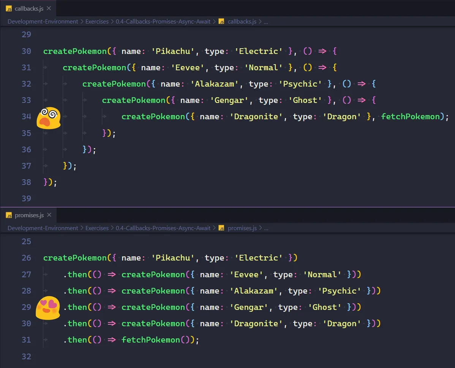455x368 pixels.
Task: Click promises.js breadcrumb file name
Action: point(242,228)
